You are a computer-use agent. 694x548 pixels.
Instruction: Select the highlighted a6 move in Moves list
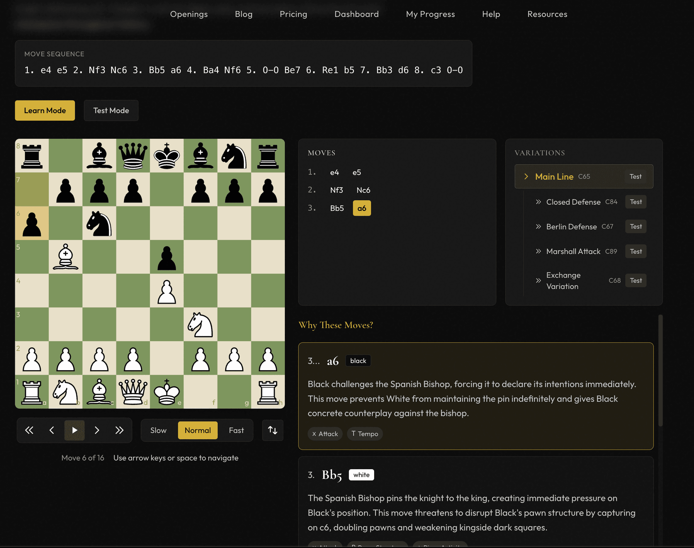[362, 208]
